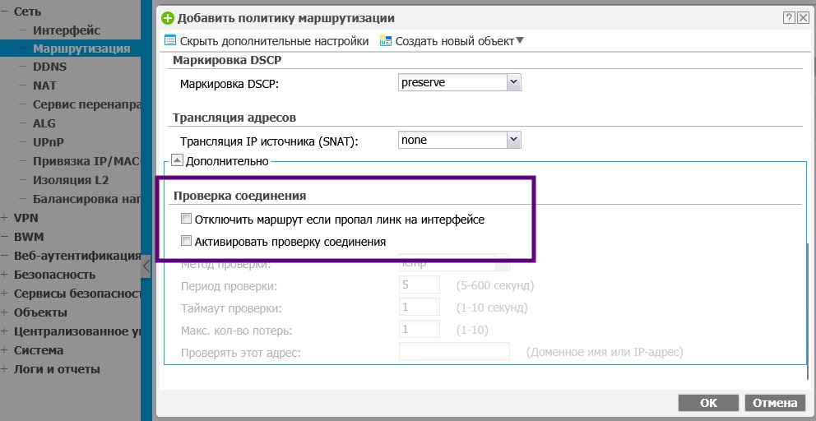Expand the Сервисы безопасности tree section

(x=4, y=294)
